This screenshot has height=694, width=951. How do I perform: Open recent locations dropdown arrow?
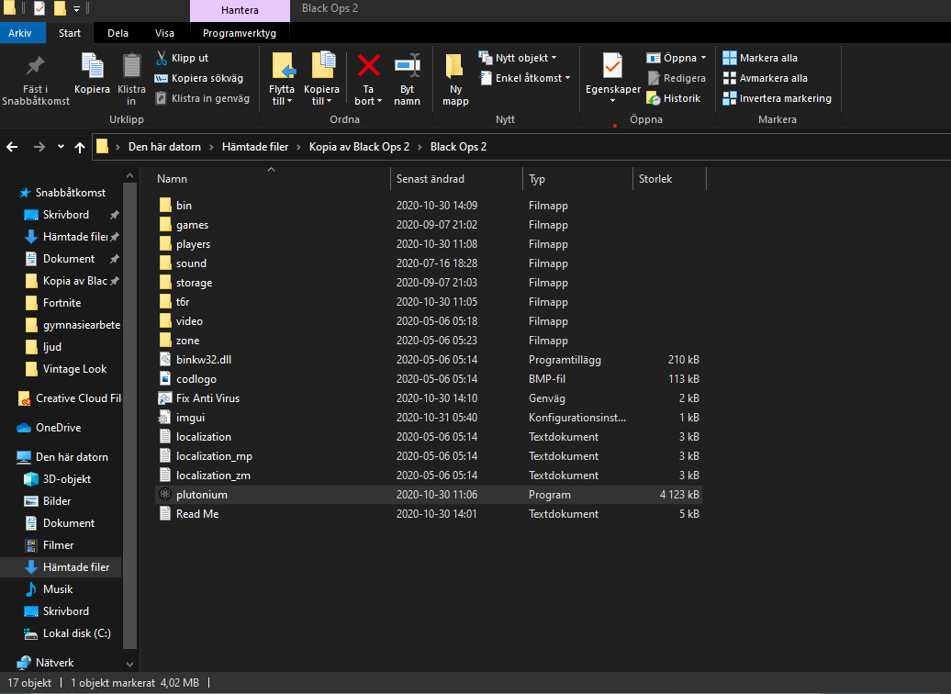click(61, 147)
